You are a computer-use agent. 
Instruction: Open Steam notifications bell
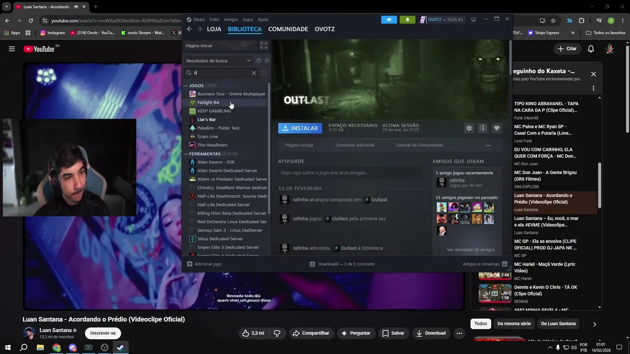tap(407, 20)
